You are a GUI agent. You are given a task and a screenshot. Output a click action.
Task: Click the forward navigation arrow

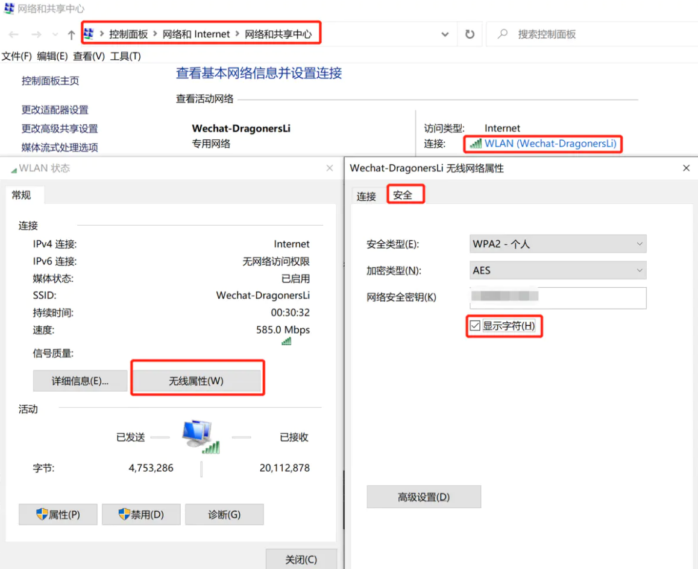pos(36,35)
